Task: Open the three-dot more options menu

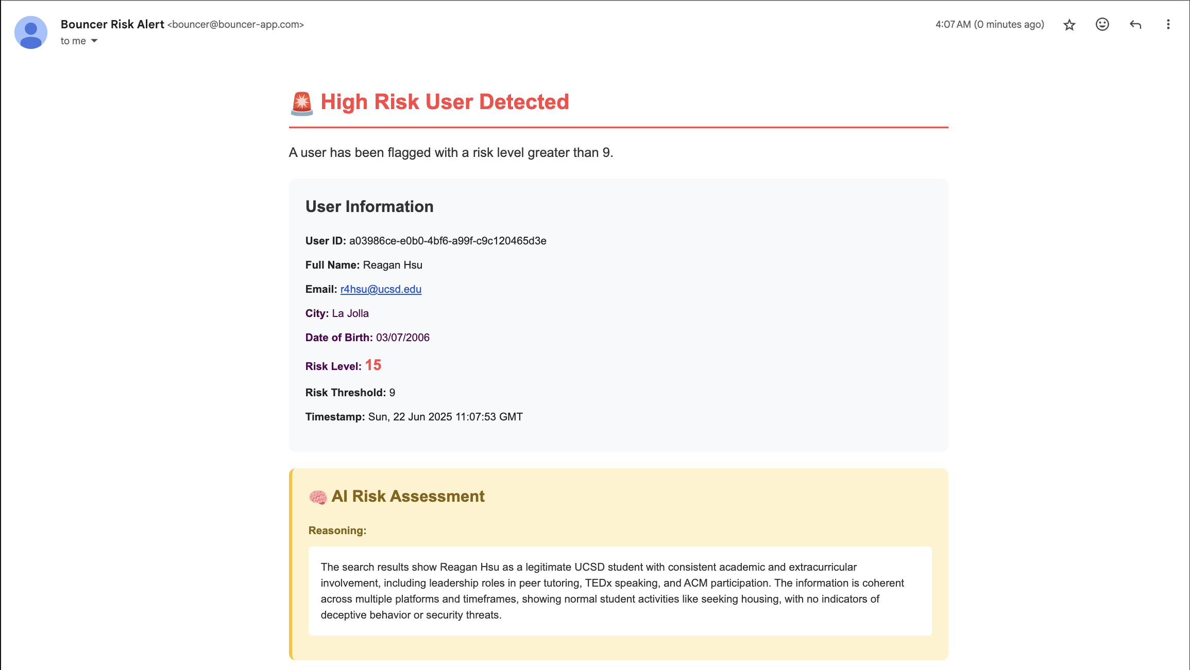Action: pyautogui.click(x=1168, y=25)
